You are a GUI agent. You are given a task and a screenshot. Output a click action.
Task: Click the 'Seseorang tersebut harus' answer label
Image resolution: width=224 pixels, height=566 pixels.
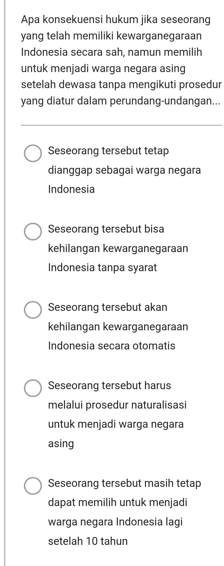[110, 385]
